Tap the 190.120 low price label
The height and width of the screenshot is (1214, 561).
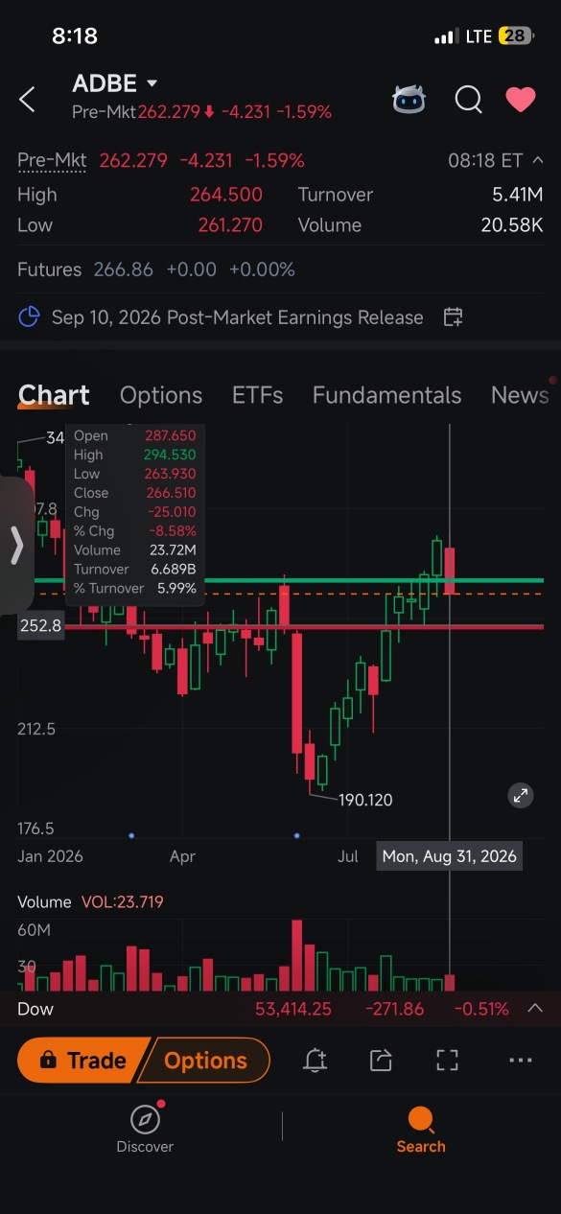365,800
